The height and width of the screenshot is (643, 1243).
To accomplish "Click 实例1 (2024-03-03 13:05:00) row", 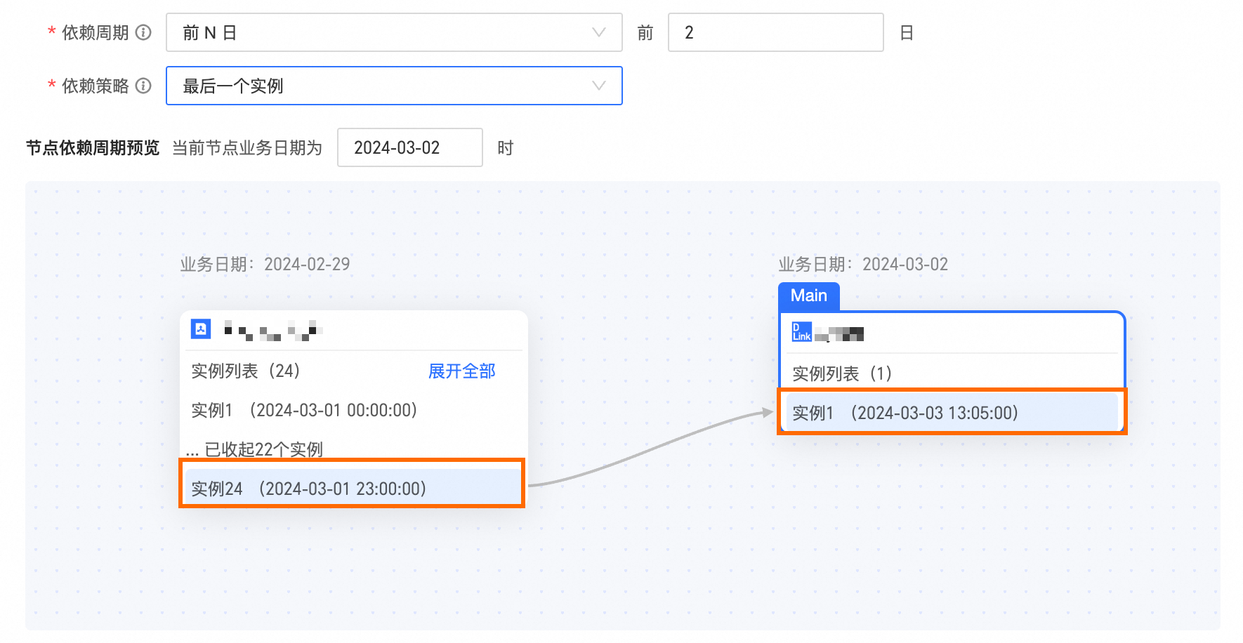I will (952, 413).
